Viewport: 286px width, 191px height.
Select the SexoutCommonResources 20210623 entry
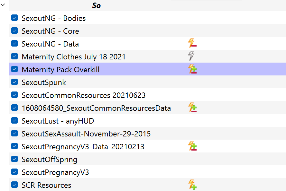[x=84, y=95]
